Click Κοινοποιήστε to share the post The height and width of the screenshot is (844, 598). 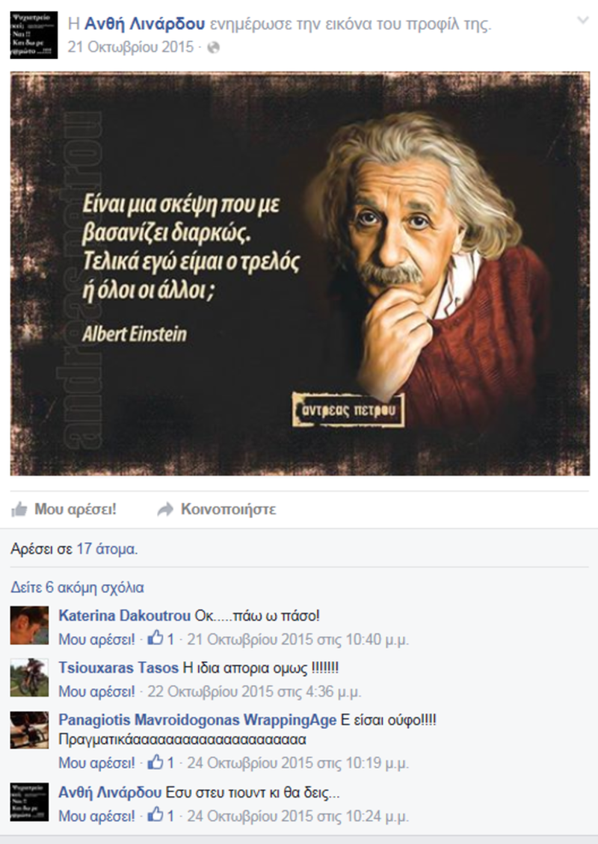tap(228, 509)
